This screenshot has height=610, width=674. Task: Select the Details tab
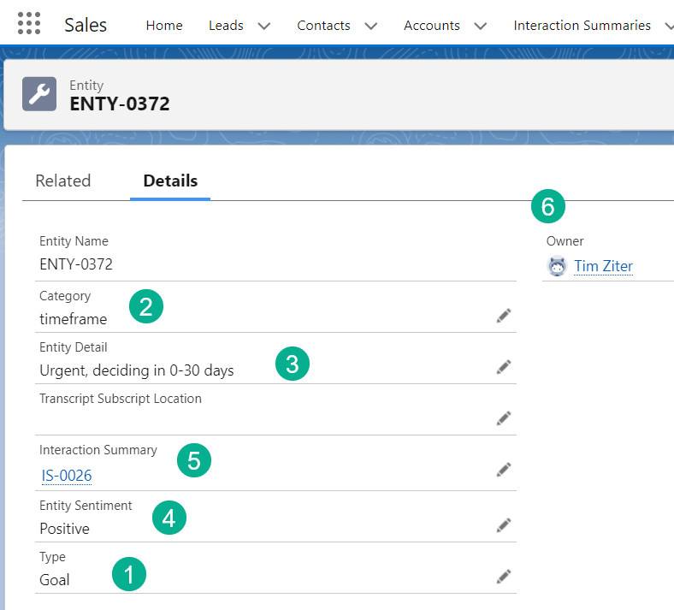(170, 181)
